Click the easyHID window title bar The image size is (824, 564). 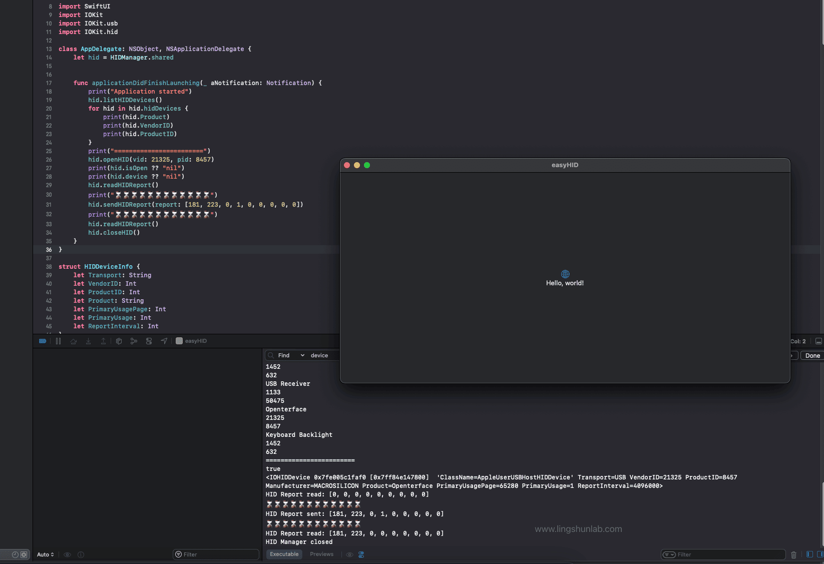565,165
